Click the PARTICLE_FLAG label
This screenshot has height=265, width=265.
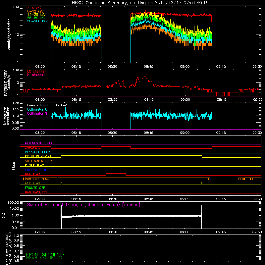(x=36, y=179)
